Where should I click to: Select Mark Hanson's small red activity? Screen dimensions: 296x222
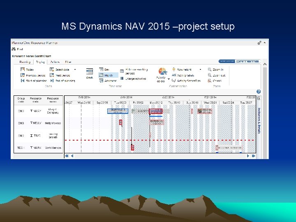click(132, 148)
